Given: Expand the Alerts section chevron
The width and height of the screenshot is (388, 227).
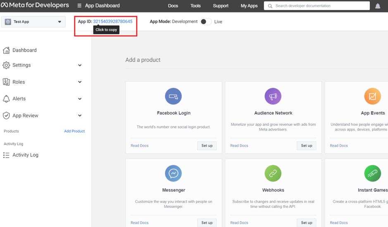Looking at the screenshot, I should pos(80,99).
